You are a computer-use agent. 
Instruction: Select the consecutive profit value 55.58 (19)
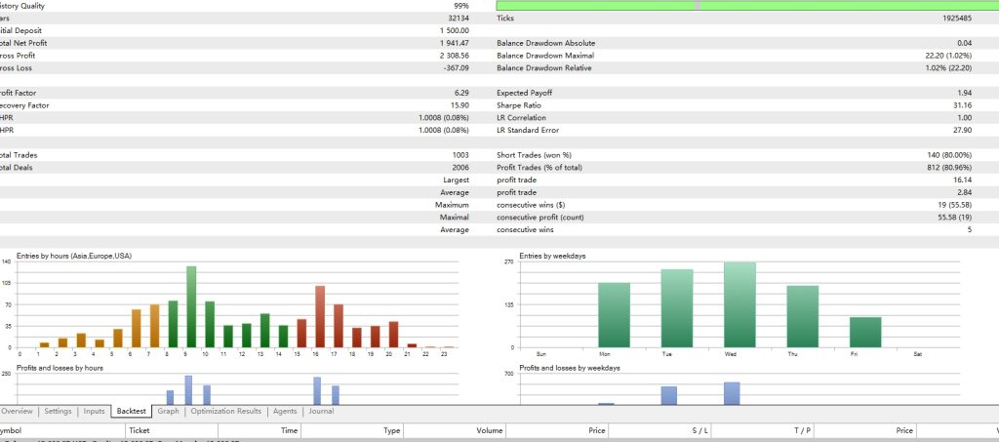coord(953,218)
